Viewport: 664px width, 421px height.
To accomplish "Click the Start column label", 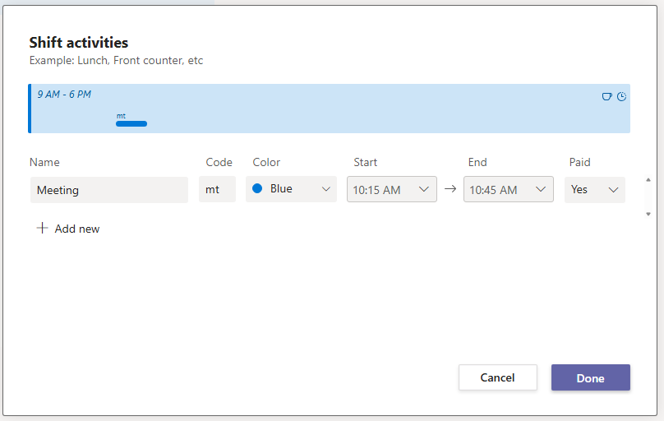I will 365,162.
